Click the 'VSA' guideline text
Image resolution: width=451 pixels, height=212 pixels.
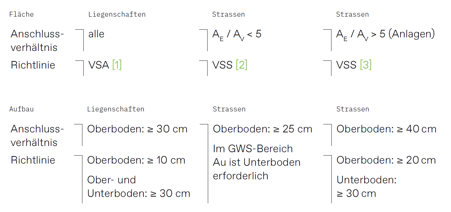click(99, 65)
